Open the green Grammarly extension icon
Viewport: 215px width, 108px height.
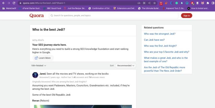tap(177, 3)
